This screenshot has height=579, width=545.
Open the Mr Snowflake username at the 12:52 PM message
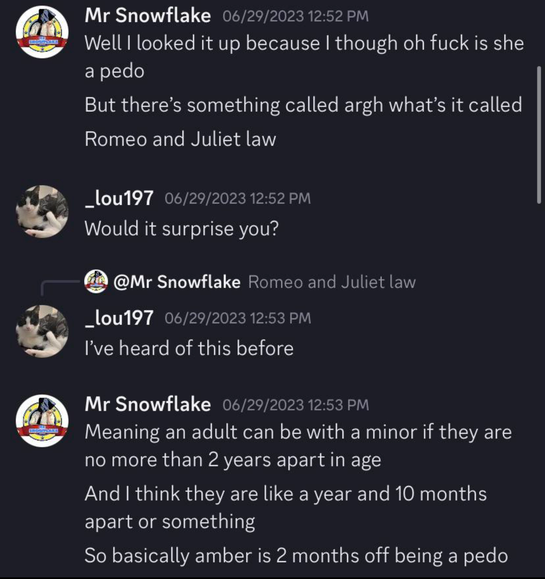point(147,16)
